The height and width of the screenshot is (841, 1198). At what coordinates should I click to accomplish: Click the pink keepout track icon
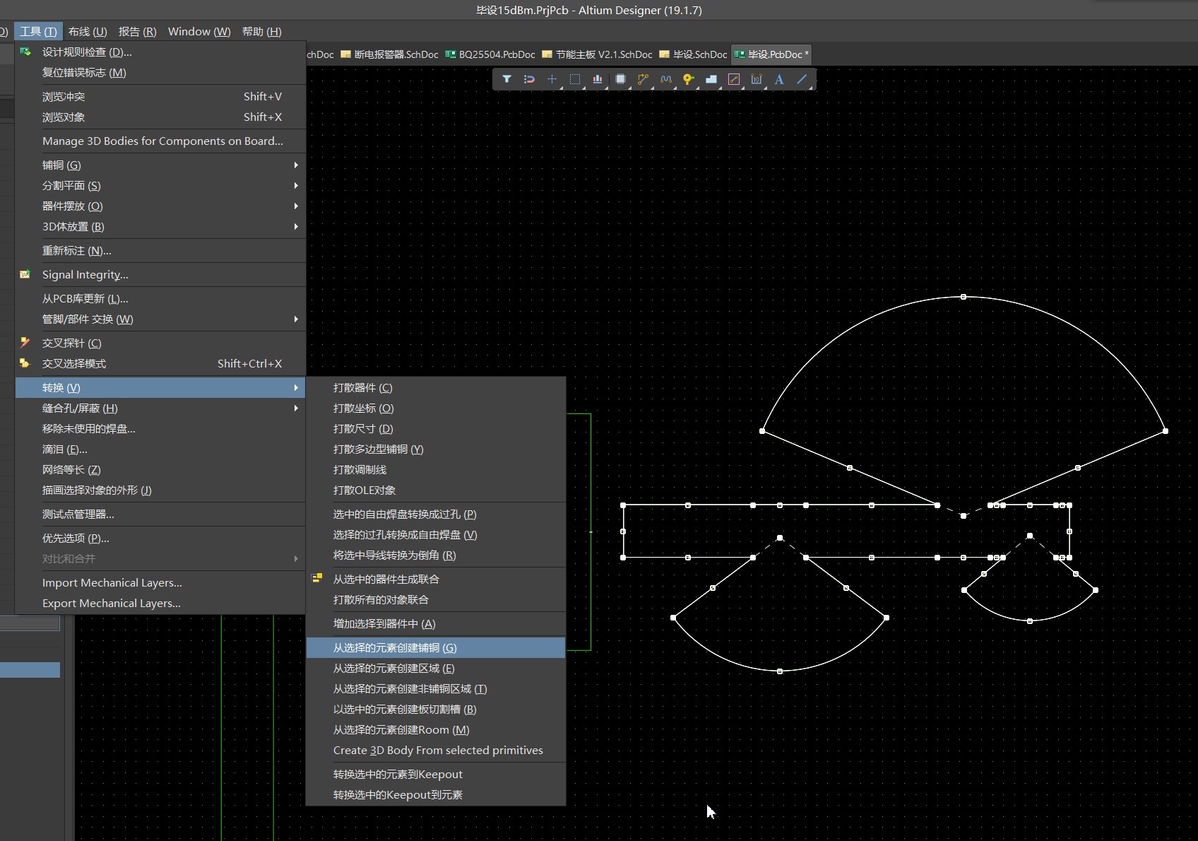coord(734,79)
